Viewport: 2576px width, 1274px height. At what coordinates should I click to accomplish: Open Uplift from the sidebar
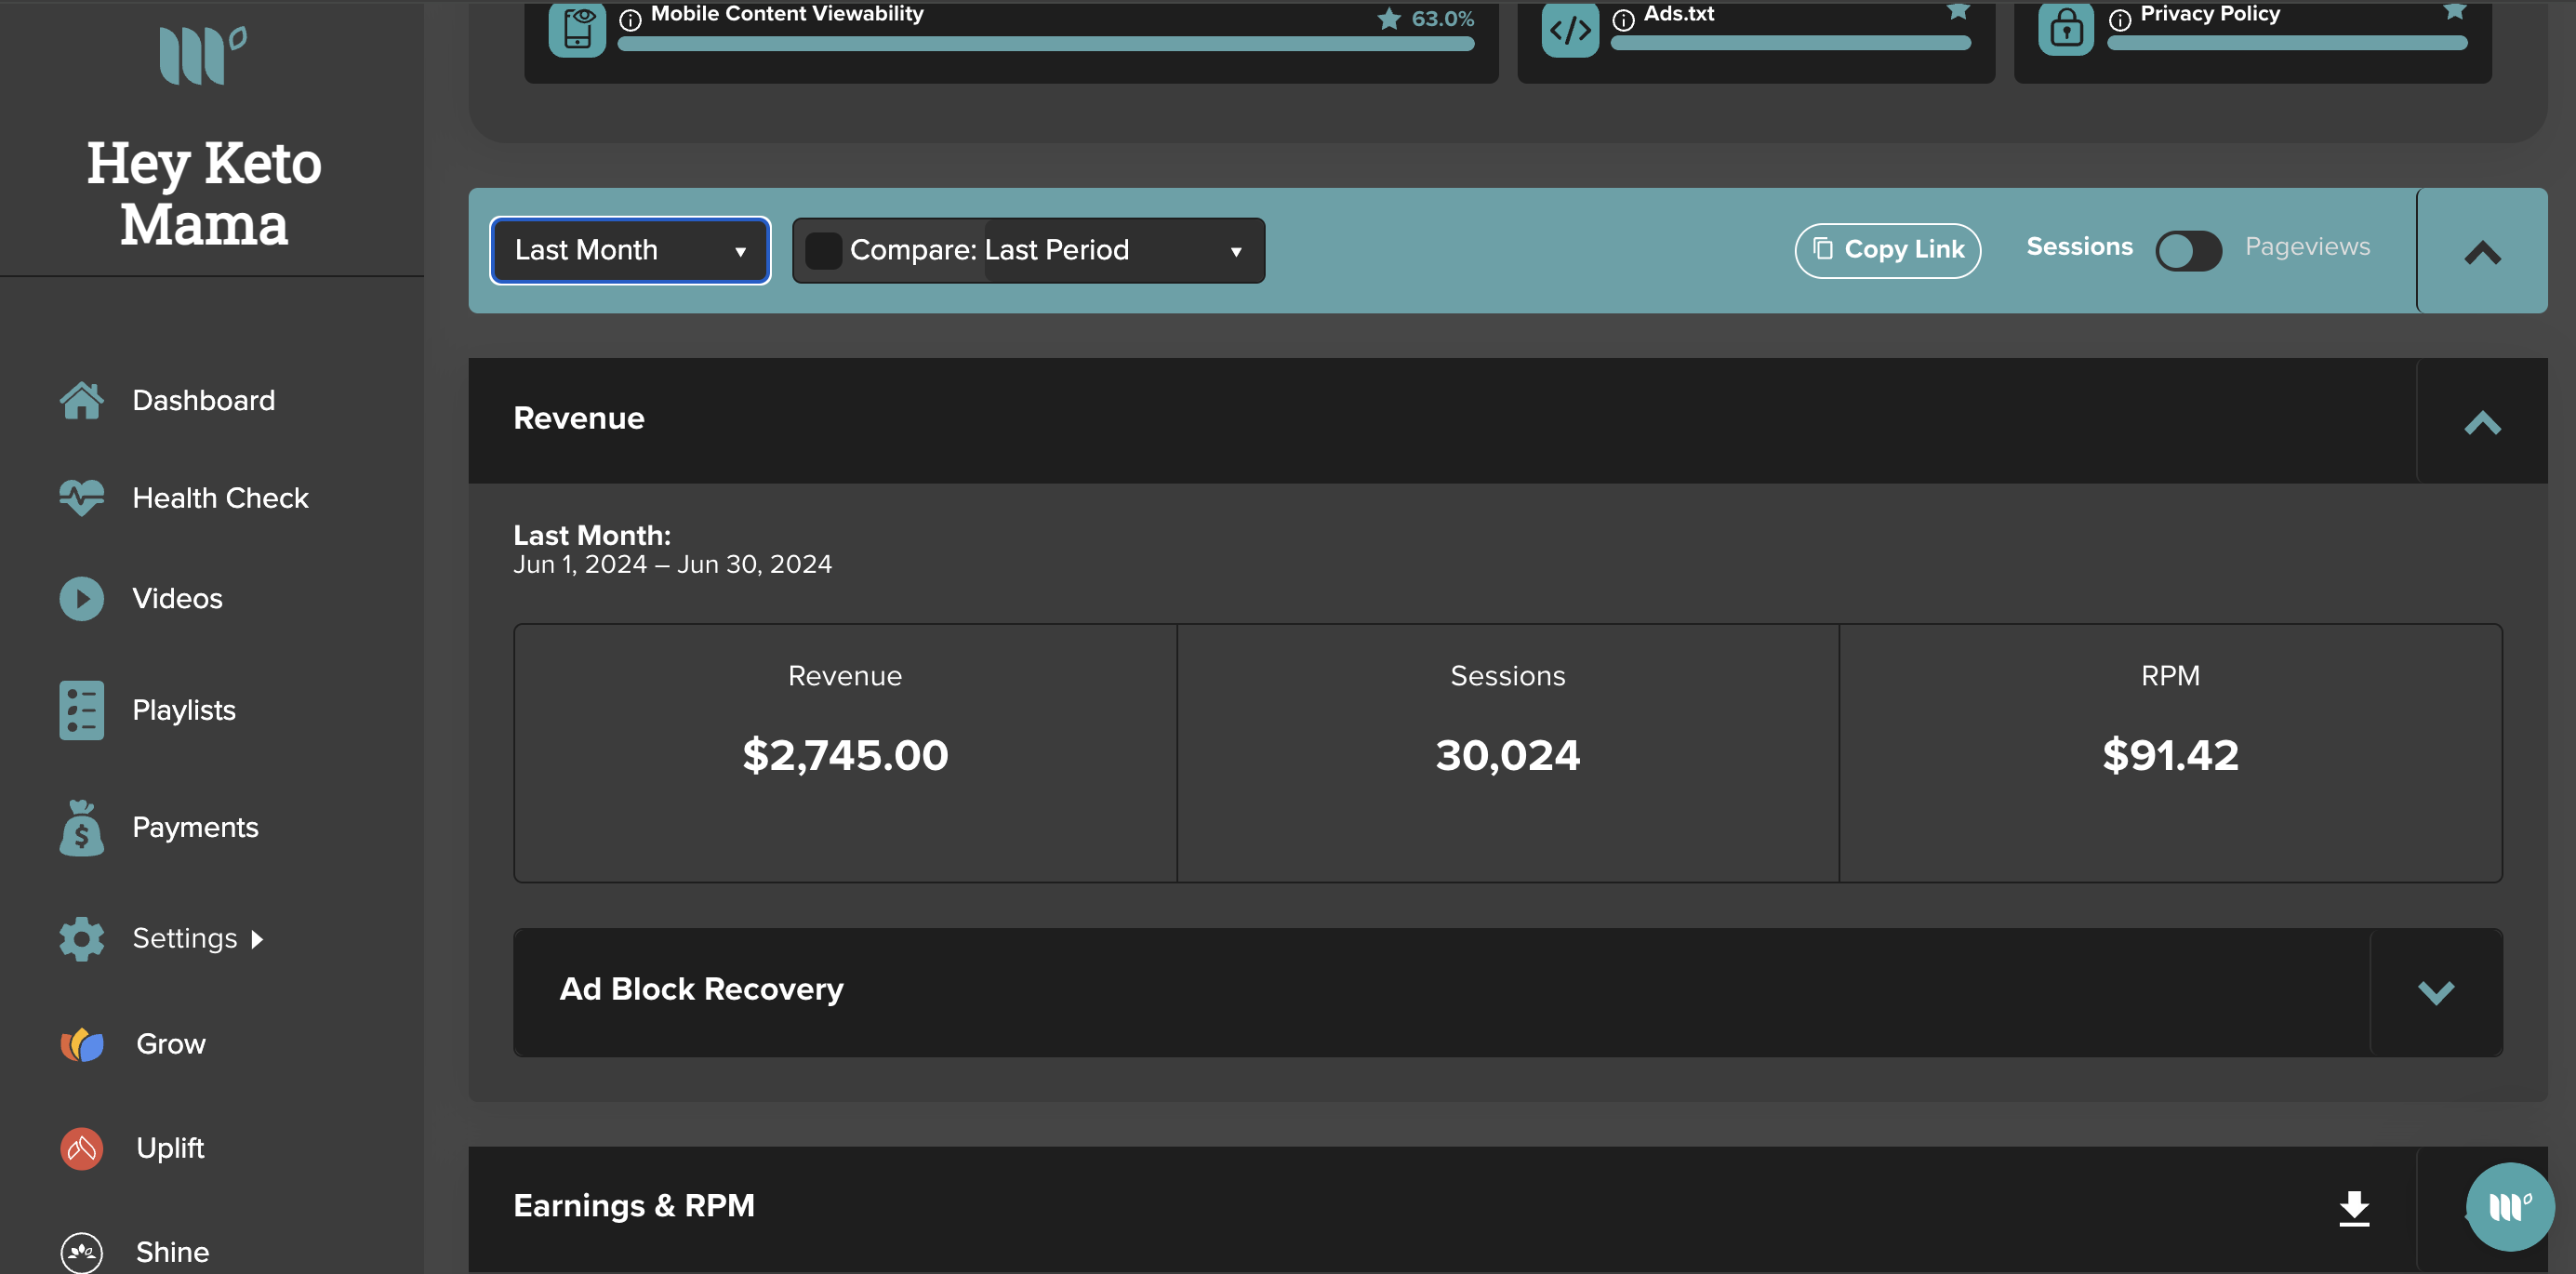(x=170, y=1149)
